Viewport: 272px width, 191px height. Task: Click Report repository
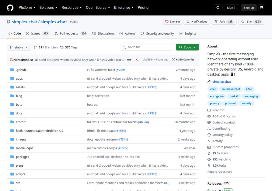coord(220,172)
